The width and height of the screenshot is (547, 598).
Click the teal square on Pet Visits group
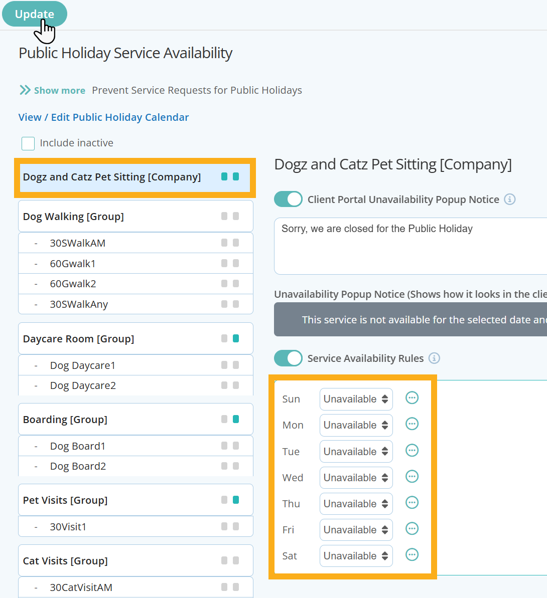pyautogui.click(x=237, y=500)
